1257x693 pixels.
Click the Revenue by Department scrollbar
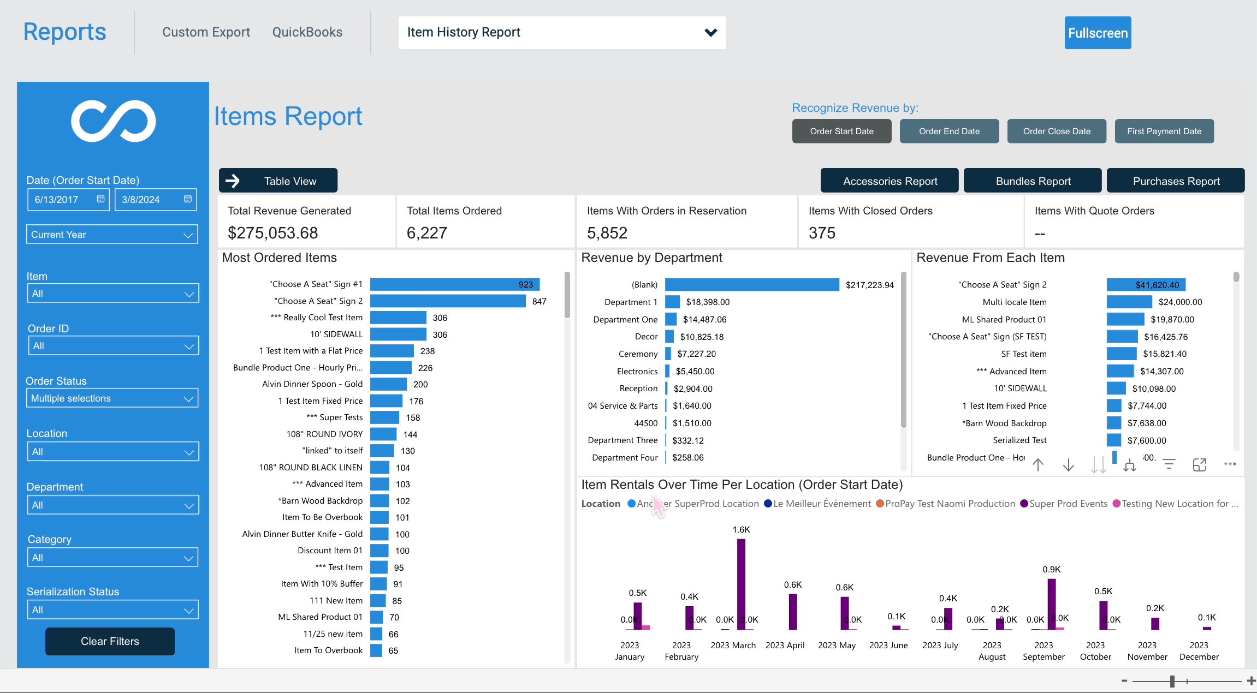904,350
